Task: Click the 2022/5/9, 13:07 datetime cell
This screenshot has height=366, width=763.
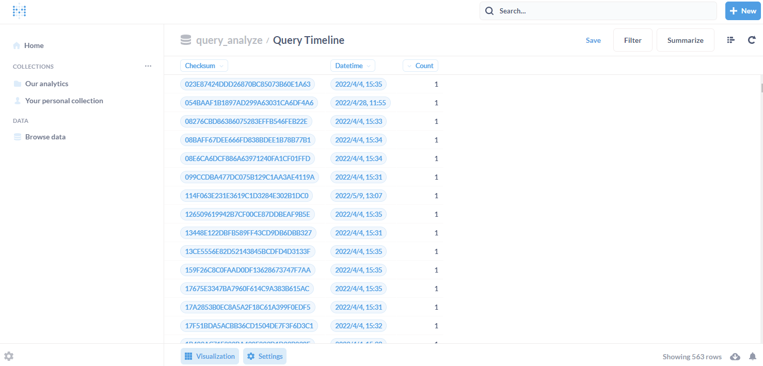Action: click(358, 196)
